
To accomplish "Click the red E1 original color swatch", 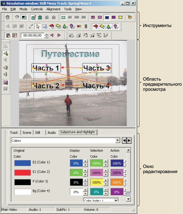I will (22, 172).
